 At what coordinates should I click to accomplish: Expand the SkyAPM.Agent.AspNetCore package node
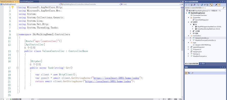[192, 27]
